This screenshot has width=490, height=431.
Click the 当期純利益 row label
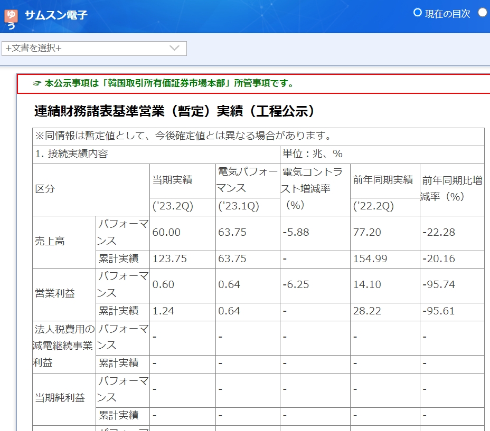click(x=60, y=398)
